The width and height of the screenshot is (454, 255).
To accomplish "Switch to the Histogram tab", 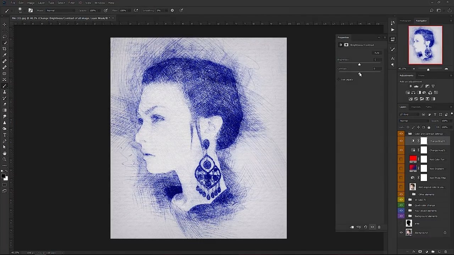I will (x=405, y=21).
